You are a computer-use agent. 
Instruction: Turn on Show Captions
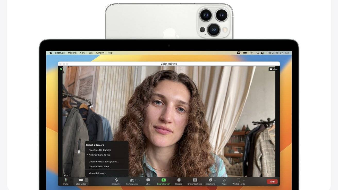pos(195,181)
